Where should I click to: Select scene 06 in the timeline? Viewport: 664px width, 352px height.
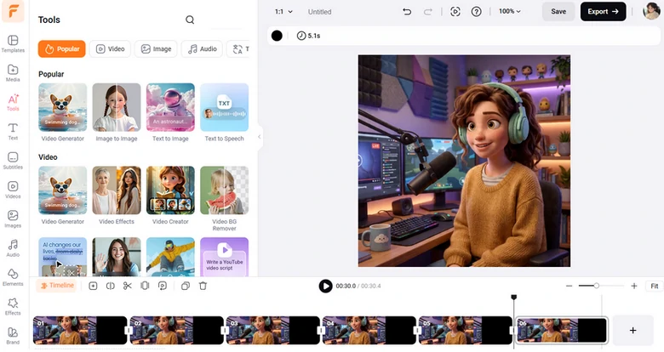[562, 330]
